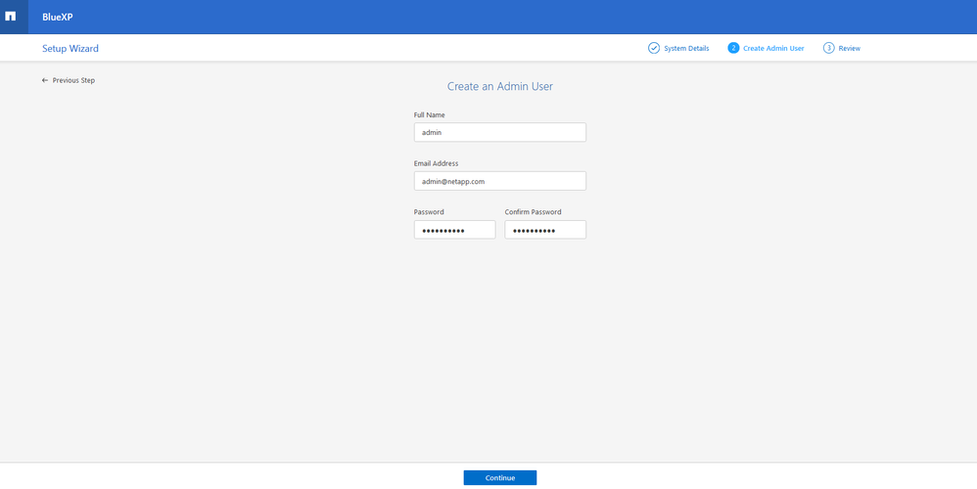This screenshot has width=977, height=489.
Task: Click the Continue button
Action: click(x=499, y=478)
